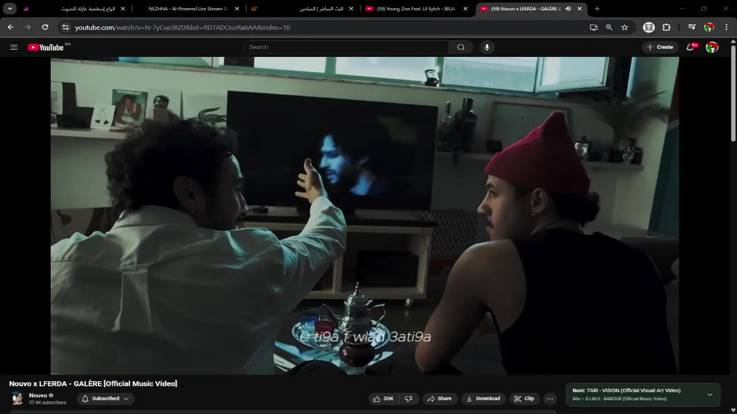Open the Subscribed notification options dropdown

point(105,398)
